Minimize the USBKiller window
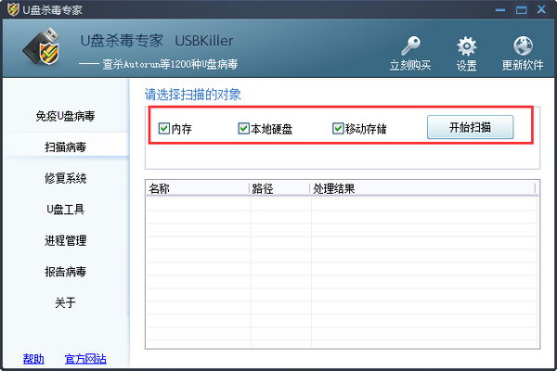The width and height of the screenshot is (557, 371). point(500,9)
